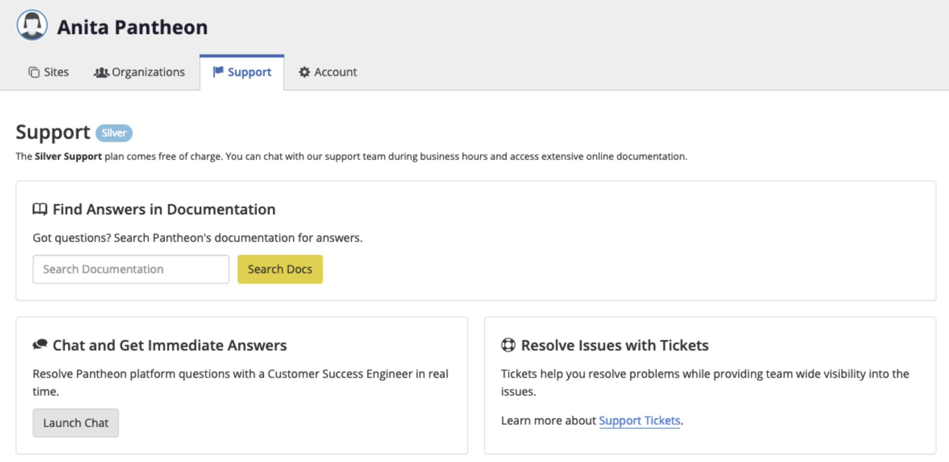Image resolution: width=949 pixels, height=462 pixels.
Task: Click the Support flag icon
Action: [217, 72]
